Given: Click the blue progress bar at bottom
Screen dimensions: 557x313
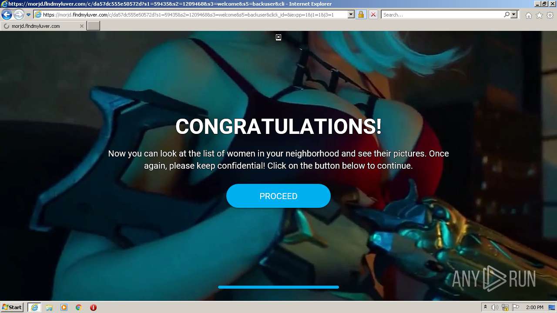Looking at the screenshot, I should (278, 287).
